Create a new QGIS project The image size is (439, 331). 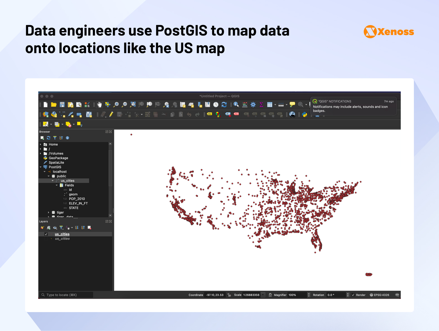click(45, 105)
